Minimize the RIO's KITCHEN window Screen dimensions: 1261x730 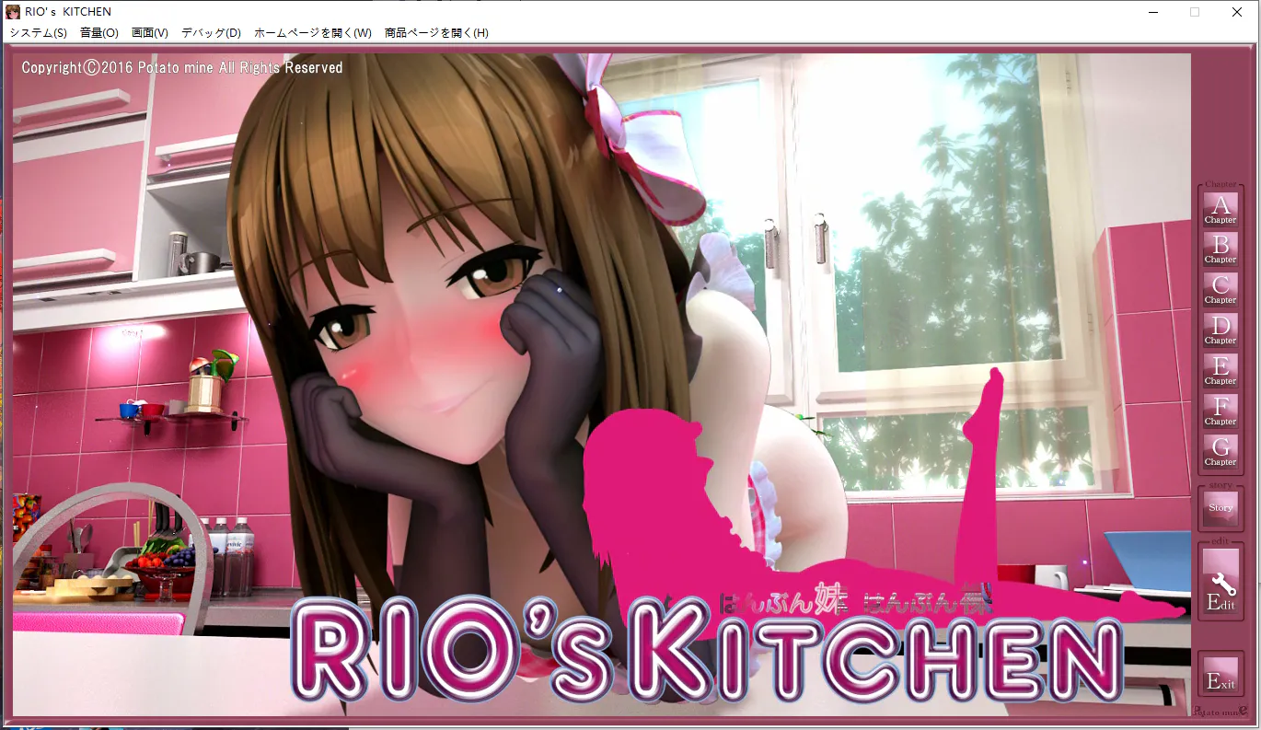(1152, 12)
